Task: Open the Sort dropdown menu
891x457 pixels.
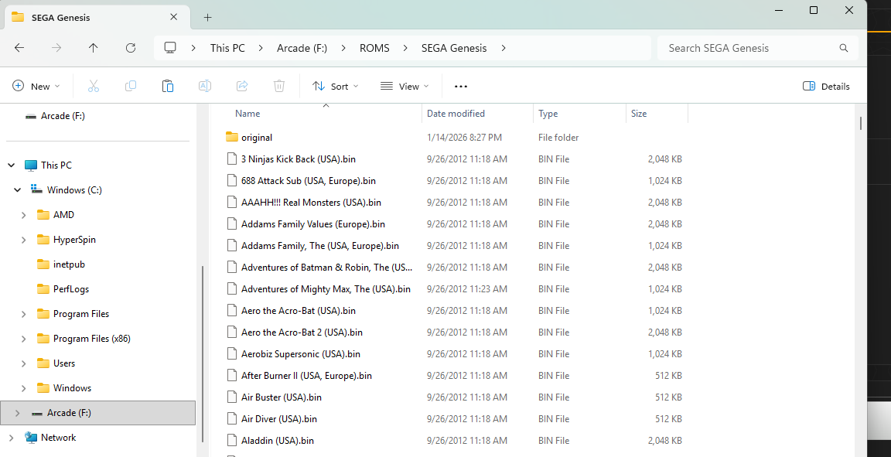Action: click(335, 87)
